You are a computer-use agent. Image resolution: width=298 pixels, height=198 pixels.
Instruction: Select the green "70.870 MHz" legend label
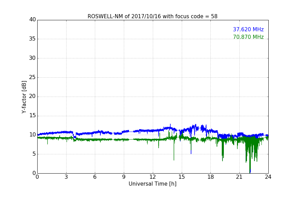(248, 37)
